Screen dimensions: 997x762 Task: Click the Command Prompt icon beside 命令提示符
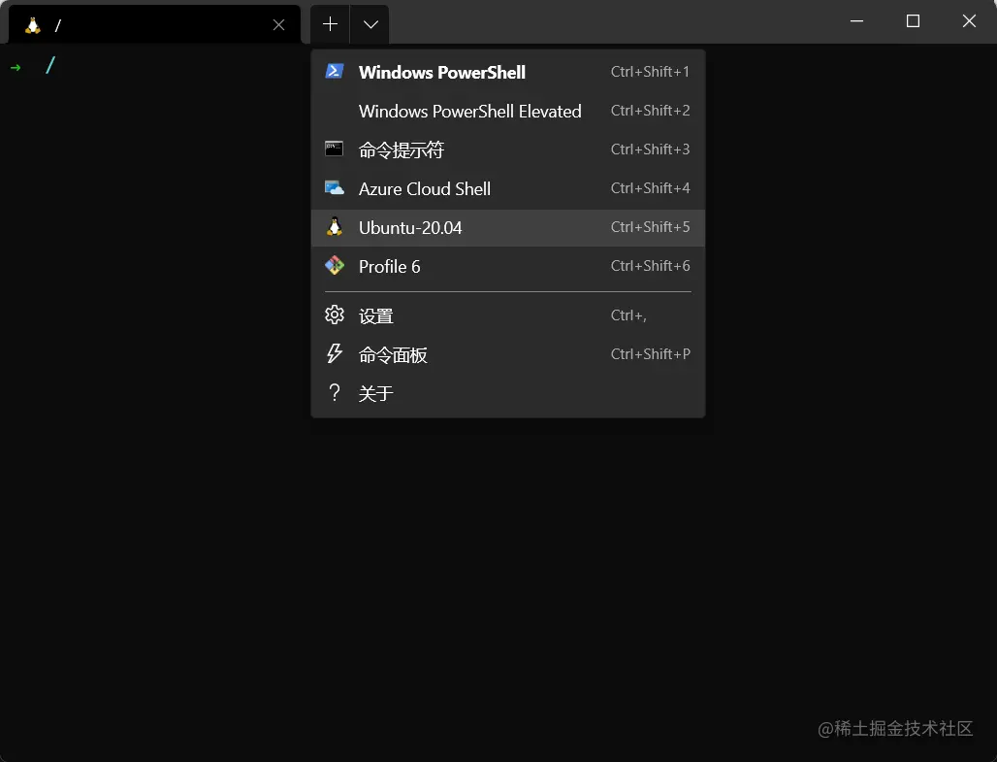[335, 149]
